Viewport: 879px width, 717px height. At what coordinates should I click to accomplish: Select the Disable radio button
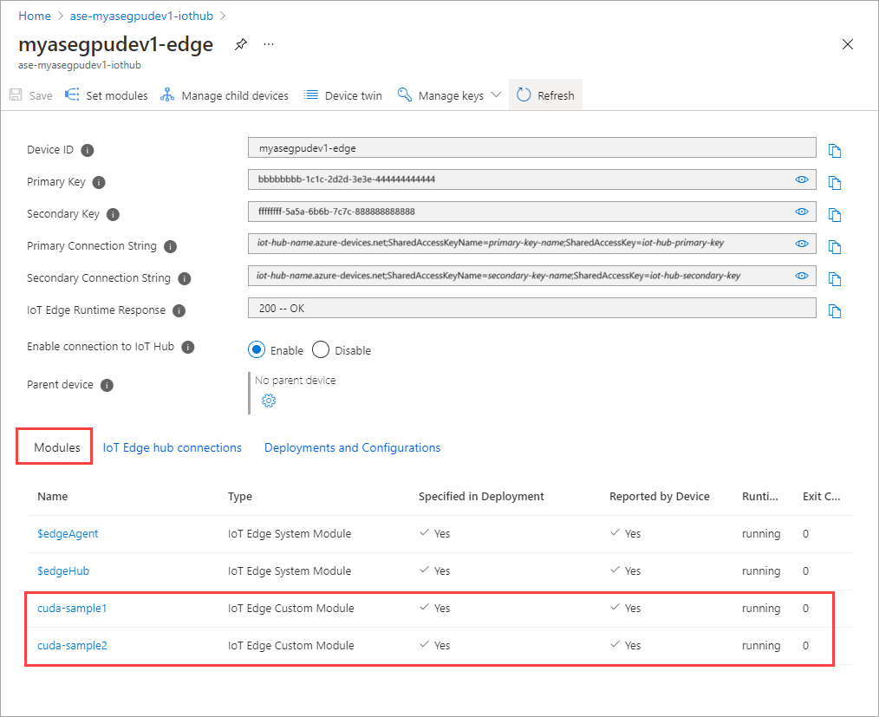click(x=321, y=349)
